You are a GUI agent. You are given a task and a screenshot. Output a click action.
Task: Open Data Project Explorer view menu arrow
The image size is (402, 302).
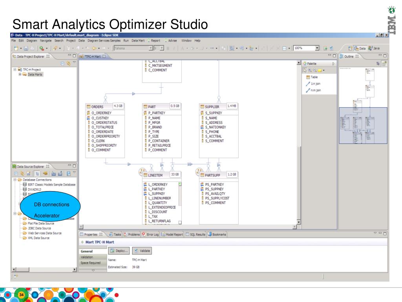coord(74,62)
